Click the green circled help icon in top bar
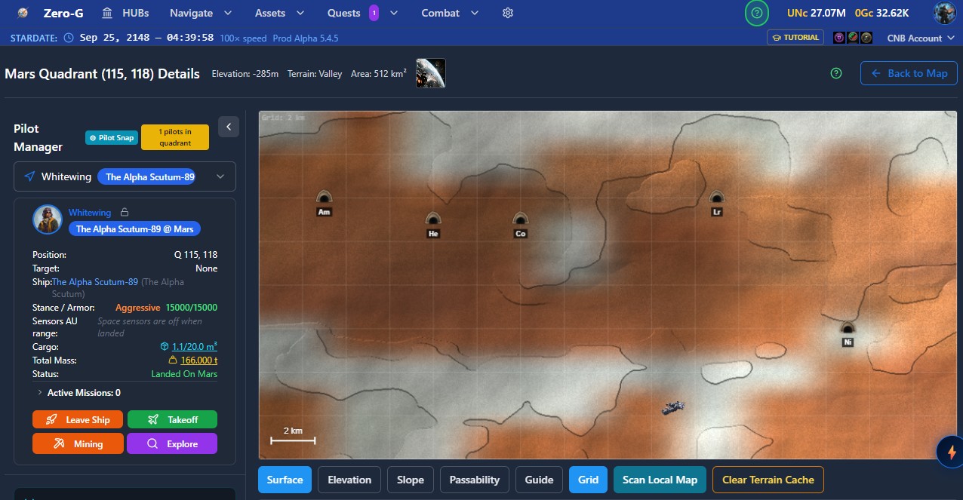The image size is (963, 500). 756,13
